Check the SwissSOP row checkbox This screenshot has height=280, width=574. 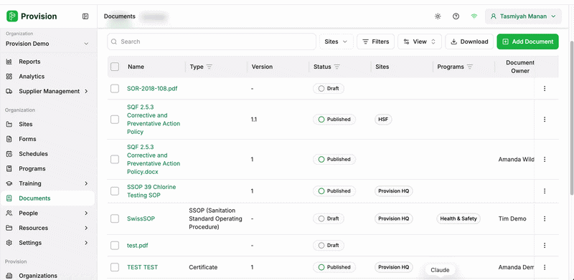click(x=115, y=218)
